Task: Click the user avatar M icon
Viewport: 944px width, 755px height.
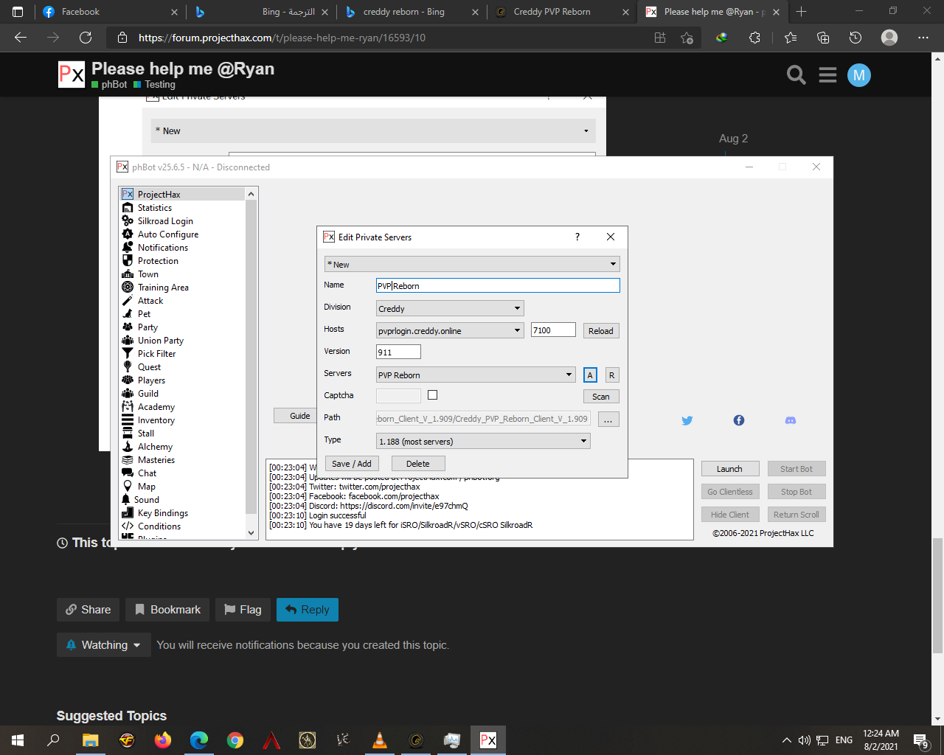Action: click(858, 75)
